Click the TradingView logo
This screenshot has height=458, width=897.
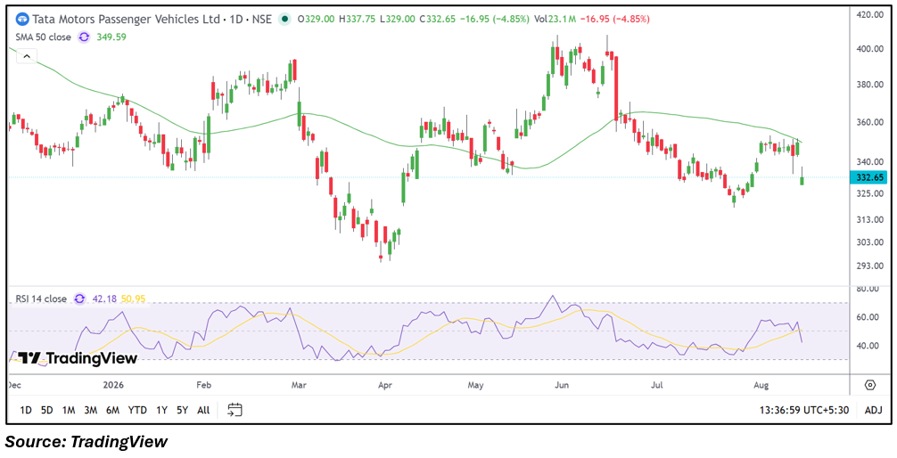78,358
